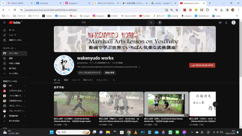Open the ファイナンス bookmark folder
The image size is (242, 136).
[x=19, y=16]
